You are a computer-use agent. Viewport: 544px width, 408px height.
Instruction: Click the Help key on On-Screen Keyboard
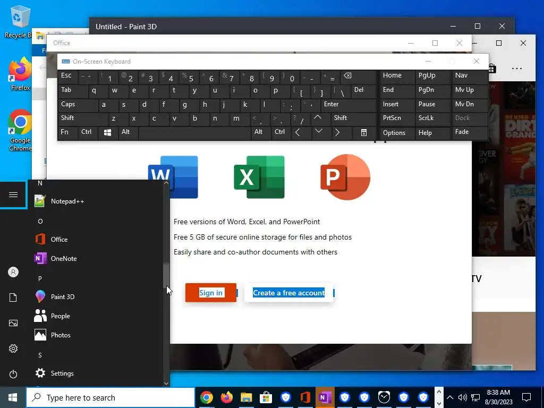coord(432,132)
